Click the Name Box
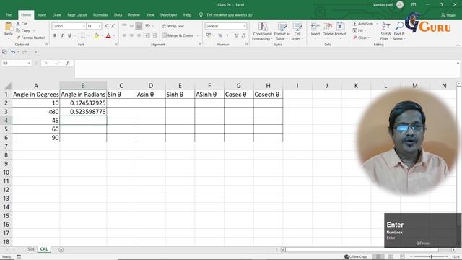Viewport: 462px width, 260px height. [x=16, y=63]
